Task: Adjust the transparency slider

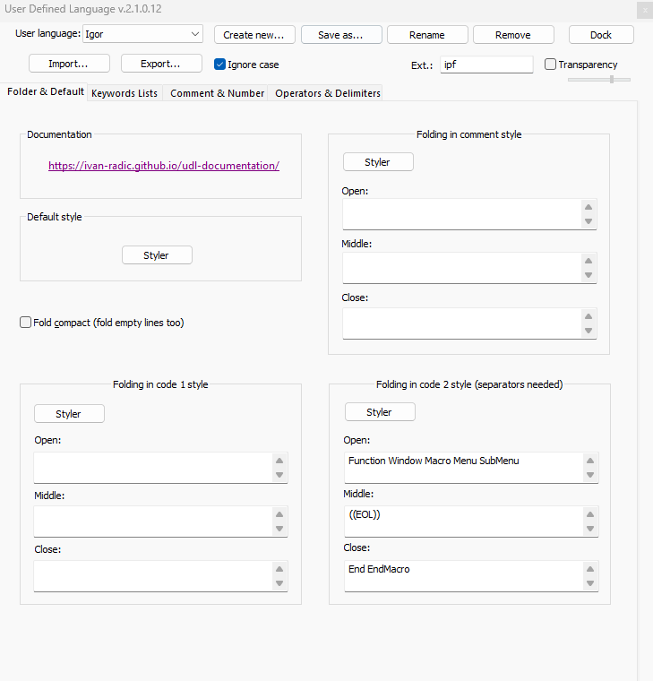Action: point(612,80)
